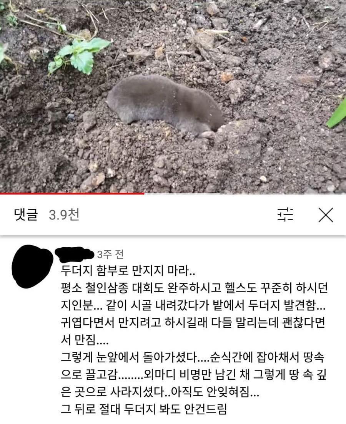
Task: Seek within the red played progress bar
Action: click(x=72, y=194)
